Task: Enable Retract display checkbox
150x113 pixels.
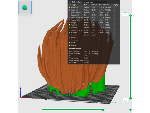Action: point(114,38)
